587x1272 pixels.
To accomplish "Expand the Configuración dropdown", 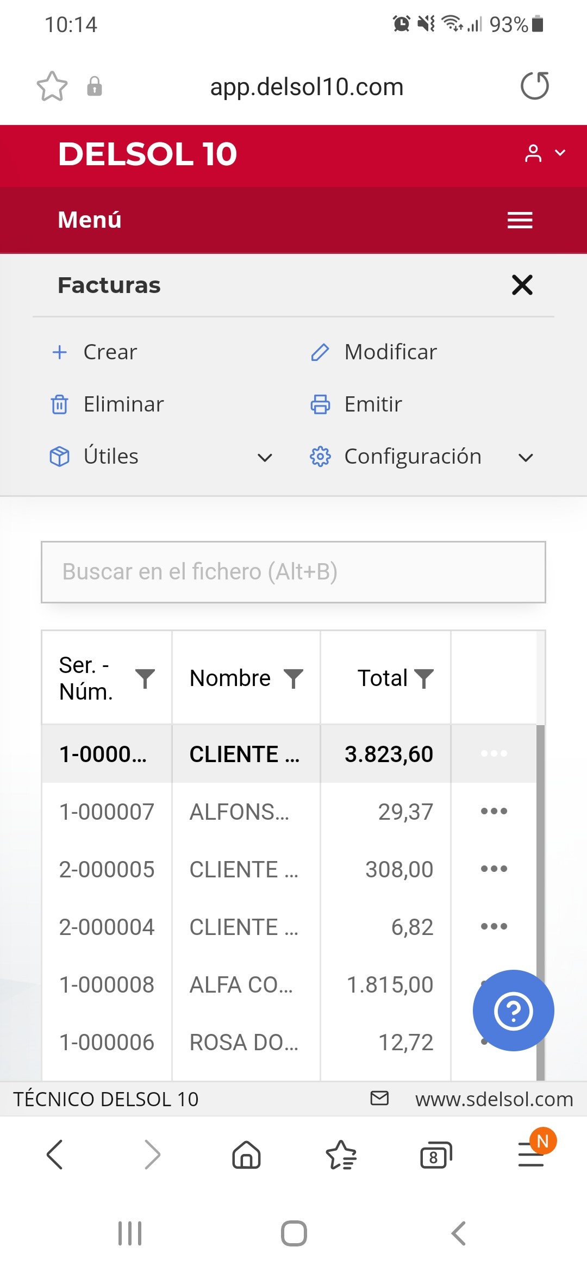I will click(526, 457).
